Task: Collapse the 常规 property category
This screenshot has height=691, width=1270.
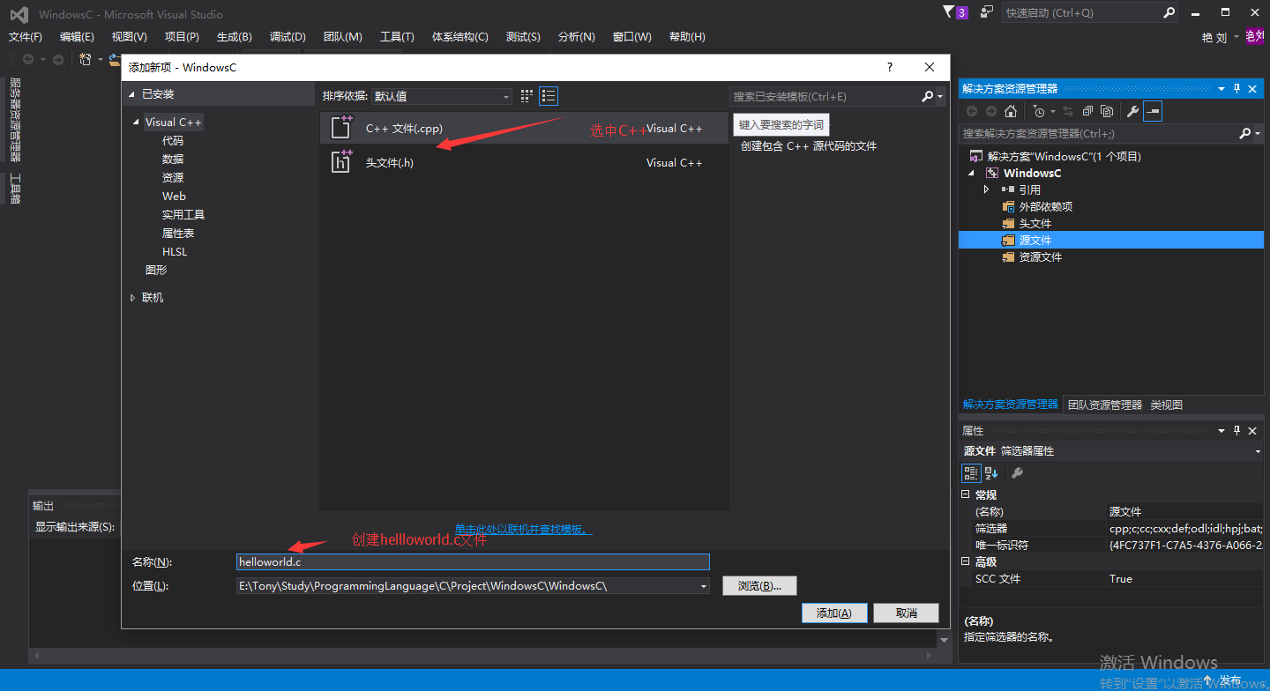Action: point(965,495)
